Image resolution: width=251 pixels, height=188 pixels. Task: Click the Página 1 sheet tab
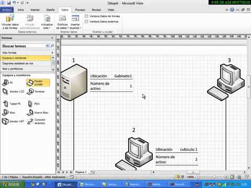(x=81, y=172)
